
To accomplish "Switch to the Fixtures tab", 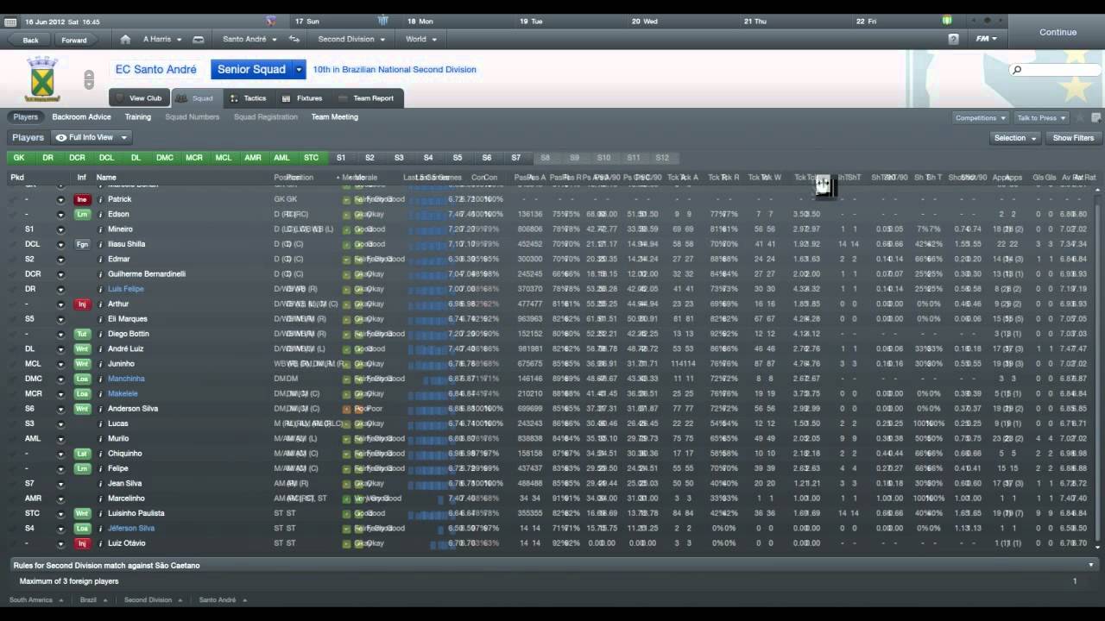I will [302, 98].
